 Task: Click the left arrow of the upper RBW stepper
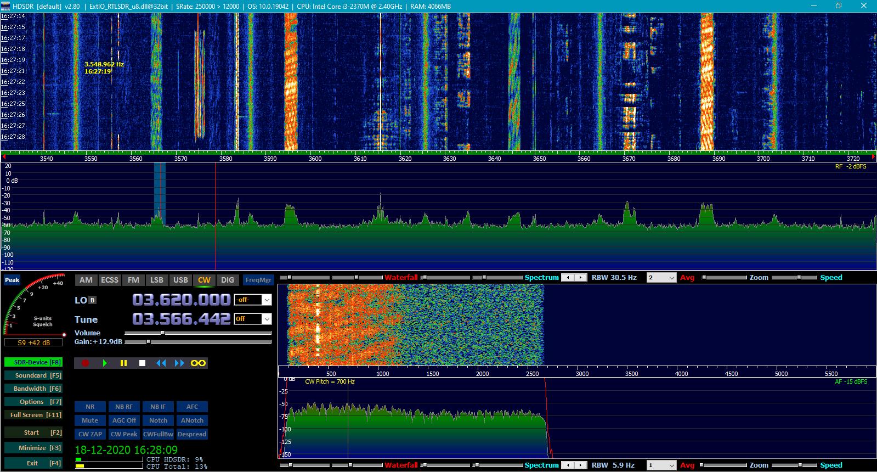pos(568,278)
